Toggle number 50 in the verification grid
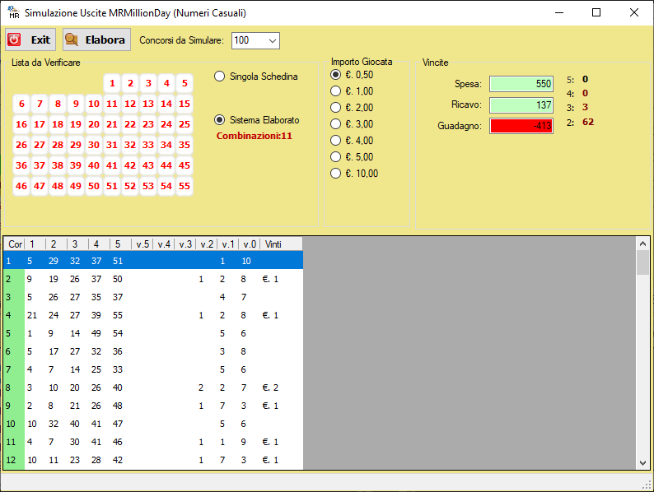The height and width of the screenshot is (492, 654). pos(94,186)
